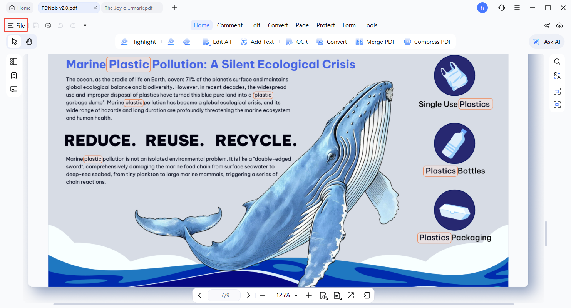Open the Comment tab
The height and width of the screenshot is (308, 571).
click(x=229, y=25)
